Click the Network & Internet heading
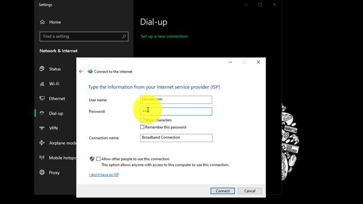363x204 pixels. [58, 51]
